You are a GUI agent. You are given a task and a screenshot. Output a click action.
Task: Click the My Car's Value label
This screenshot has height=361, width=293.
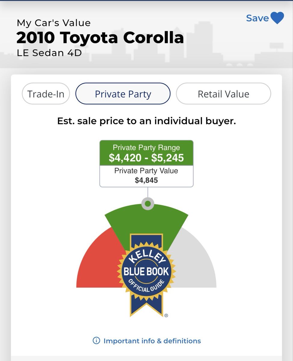(54, 23)
